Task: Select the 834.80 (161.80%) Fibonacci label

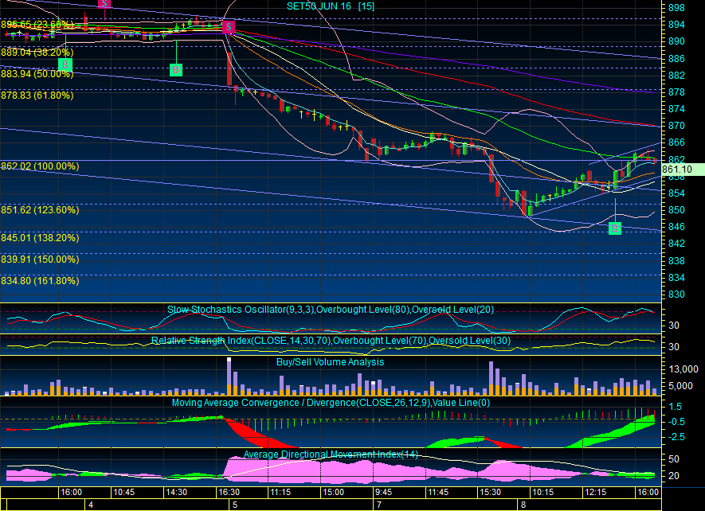Action: tap(40, 281)
